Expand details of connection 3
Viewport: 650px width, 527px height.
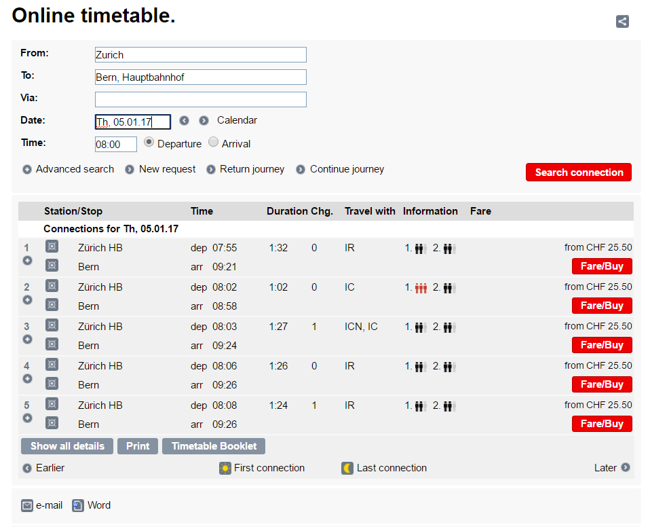(x=27, y=340)
